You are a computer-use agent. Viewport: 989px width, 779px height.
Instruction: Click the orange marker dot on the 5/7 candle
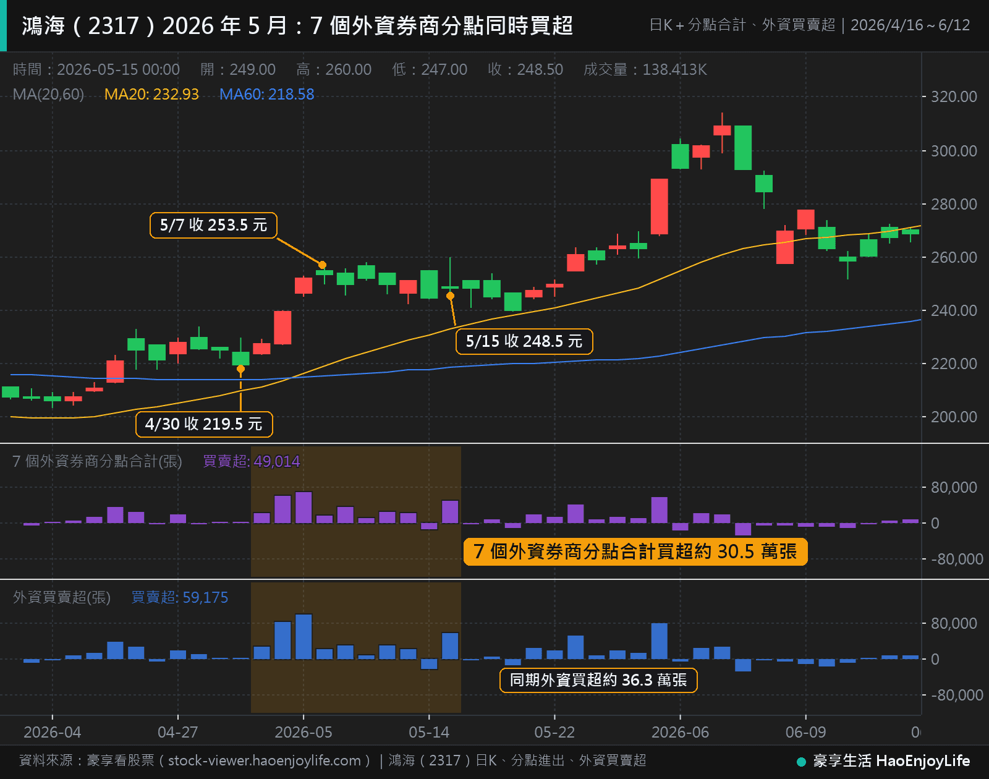(322, 265)
